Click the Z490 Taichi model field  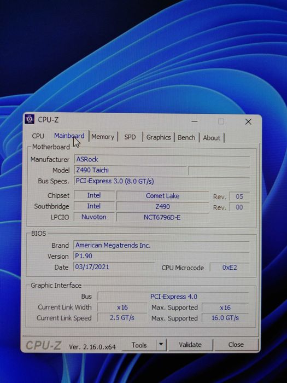tap(131, 170)
